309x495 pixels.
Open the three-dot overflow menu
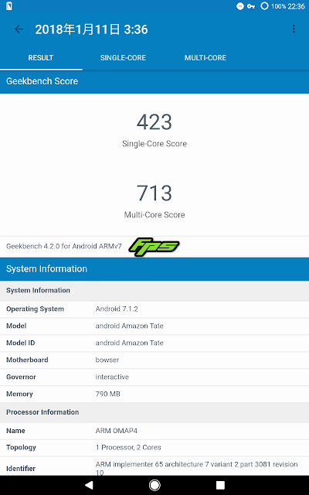pyautogui.click(x=294, y=29)
